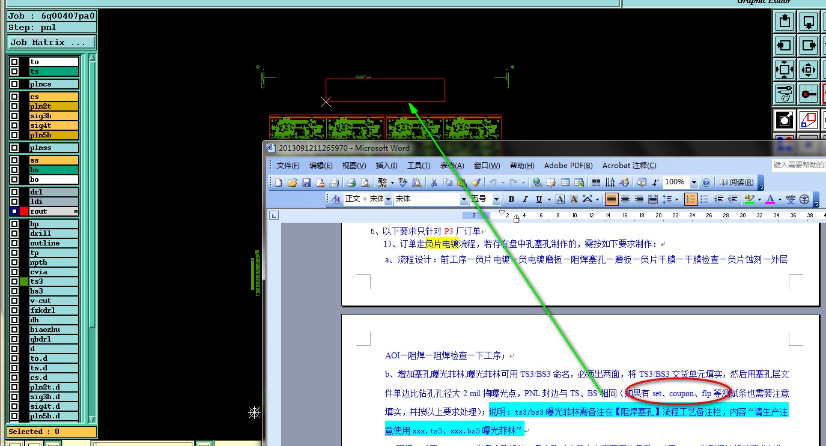Toggle the checkbox for layer 'ts'

tap(14, 71)
